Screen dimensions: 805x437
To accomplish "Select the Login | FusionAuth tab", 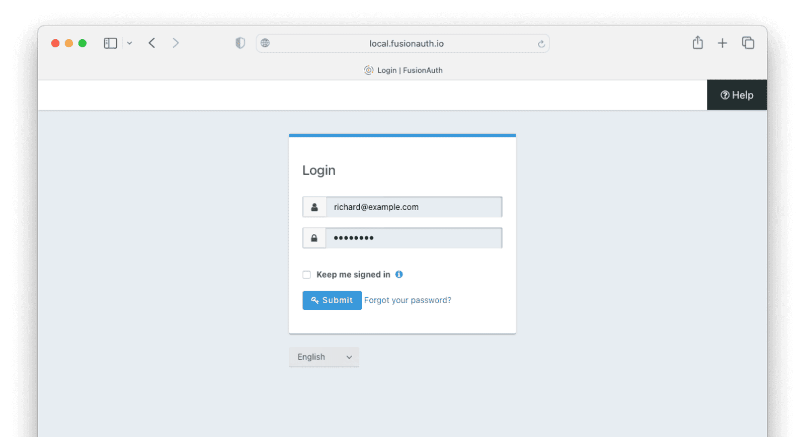I will [403, 70].
